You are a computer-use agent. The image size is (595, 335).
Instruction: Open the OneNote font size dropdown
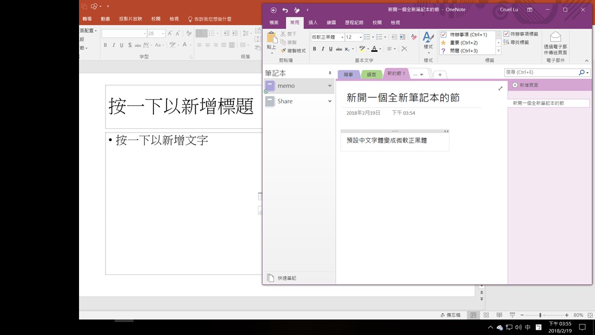(360, 37)
